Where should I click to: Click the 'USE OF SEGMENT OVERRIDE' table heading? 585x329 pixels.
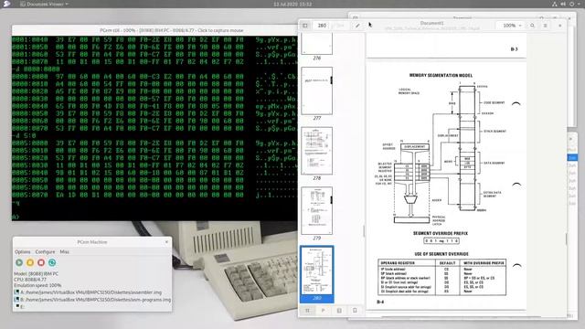[x=441, y=254]
